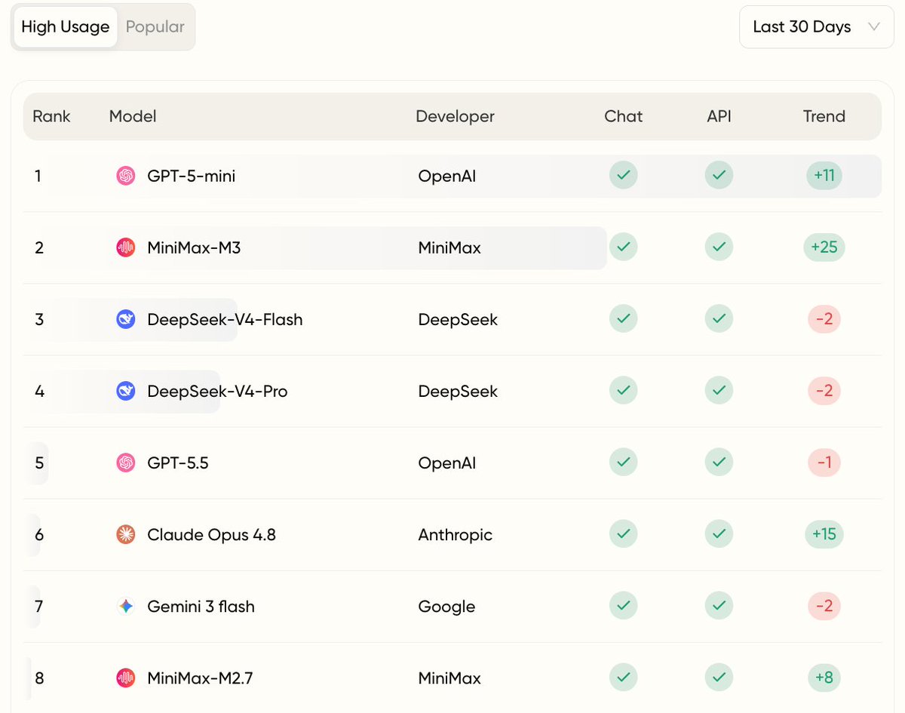Click the Model column header
Screen dimensions: 905x713
pyautogui.click(x=133, y=116)
